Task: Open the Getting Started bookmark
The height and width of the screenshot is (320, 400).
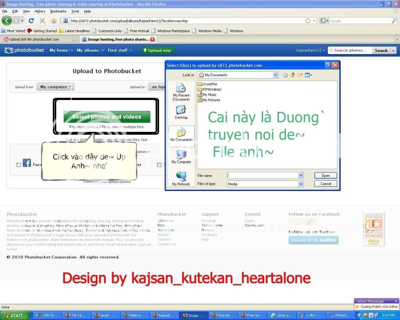Action: tap(42, 31)
